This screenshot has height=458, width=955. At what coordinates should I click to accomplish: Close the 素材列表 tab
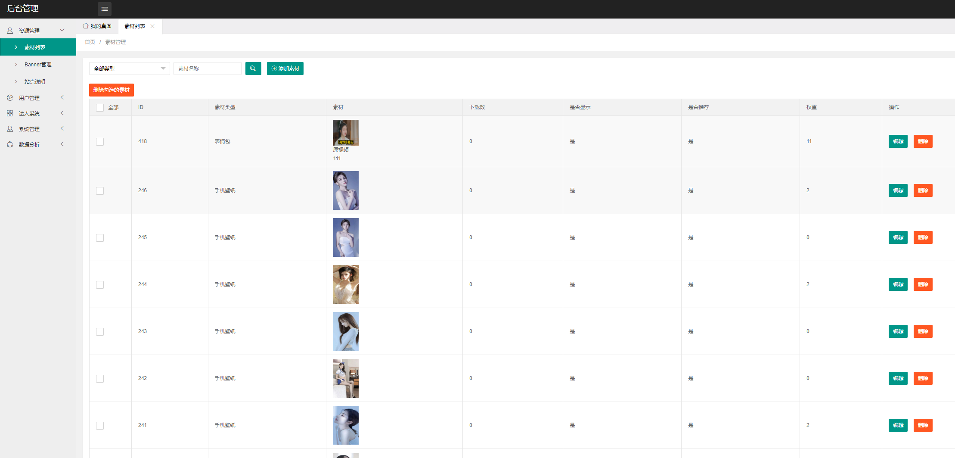[x=152, y=26]
